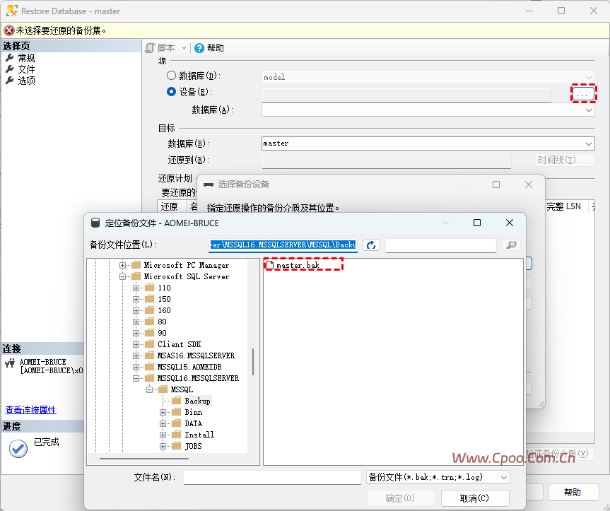610x511 pixels.
Task: Click the 确定(O) button
Action: (x=401, y=498)
